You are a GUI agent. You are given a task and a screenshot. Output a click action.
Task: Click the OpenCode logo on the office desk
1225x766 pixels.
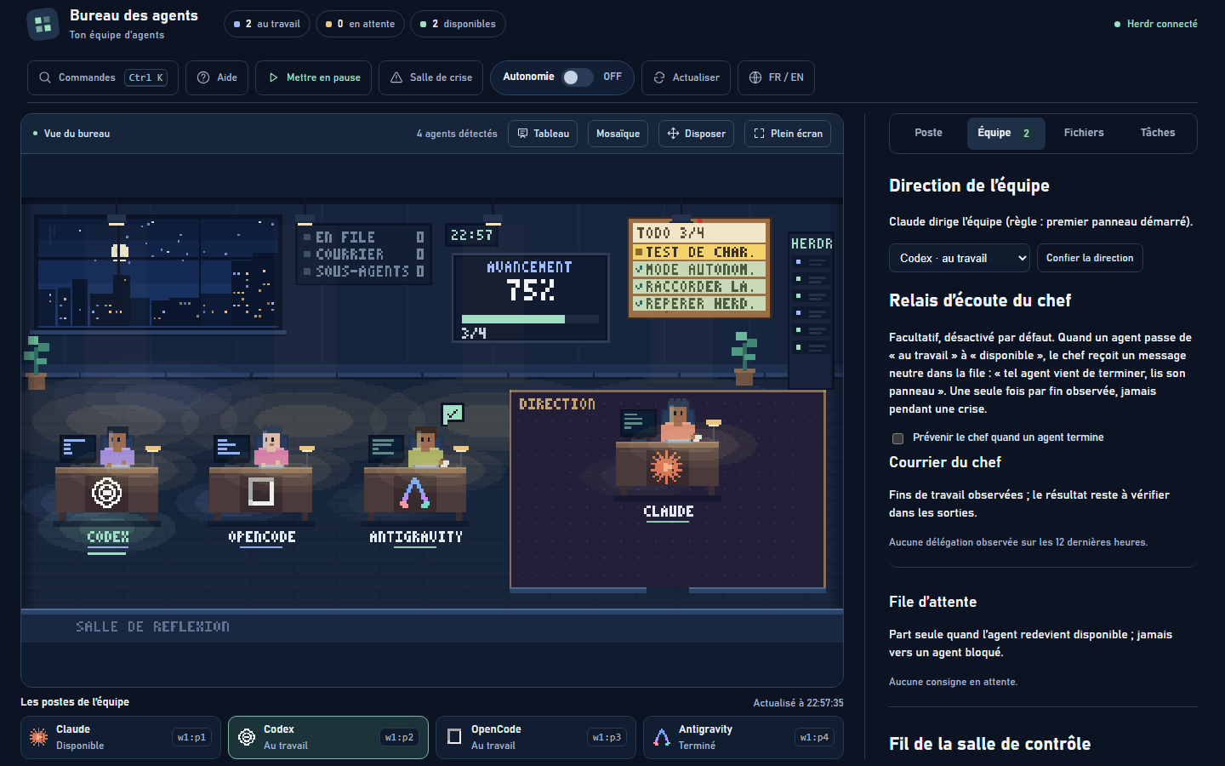click(261, 492)
